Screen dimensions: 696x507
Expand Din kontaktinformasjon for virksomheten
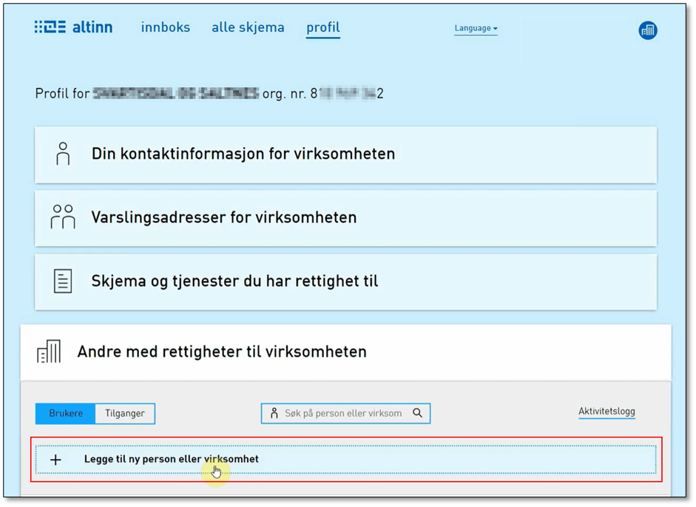(x=243, y=154)
